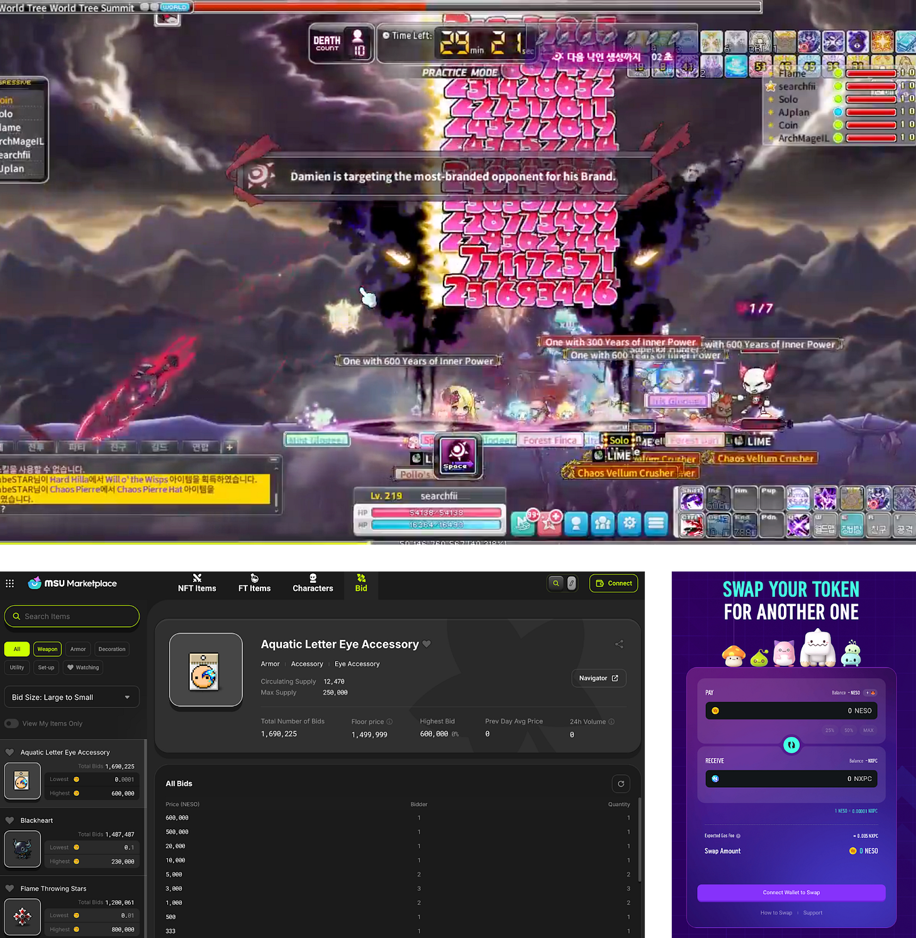Viewport: 916px width, 938px height.
Task: Open the Support link
Action: point(813,913)
